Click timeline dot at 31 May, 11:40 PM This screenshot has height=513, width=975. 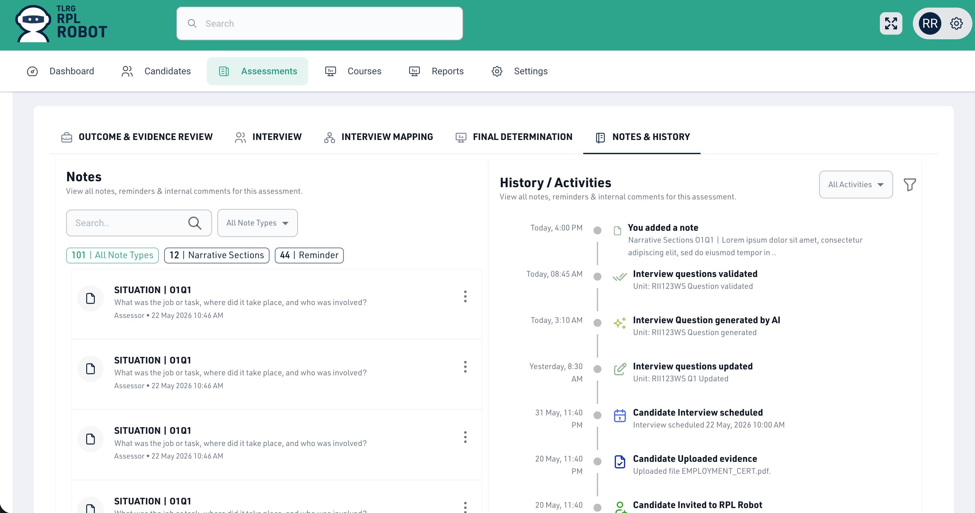[x=597, y=415]
